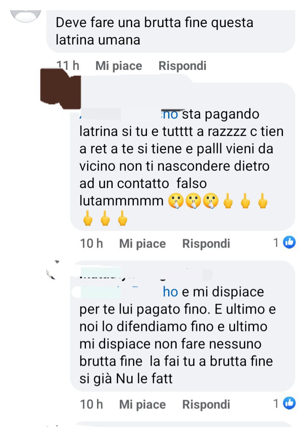Click the third shushing face emoji in the reply
305x427 pixels.
click(x=211, y=201)
